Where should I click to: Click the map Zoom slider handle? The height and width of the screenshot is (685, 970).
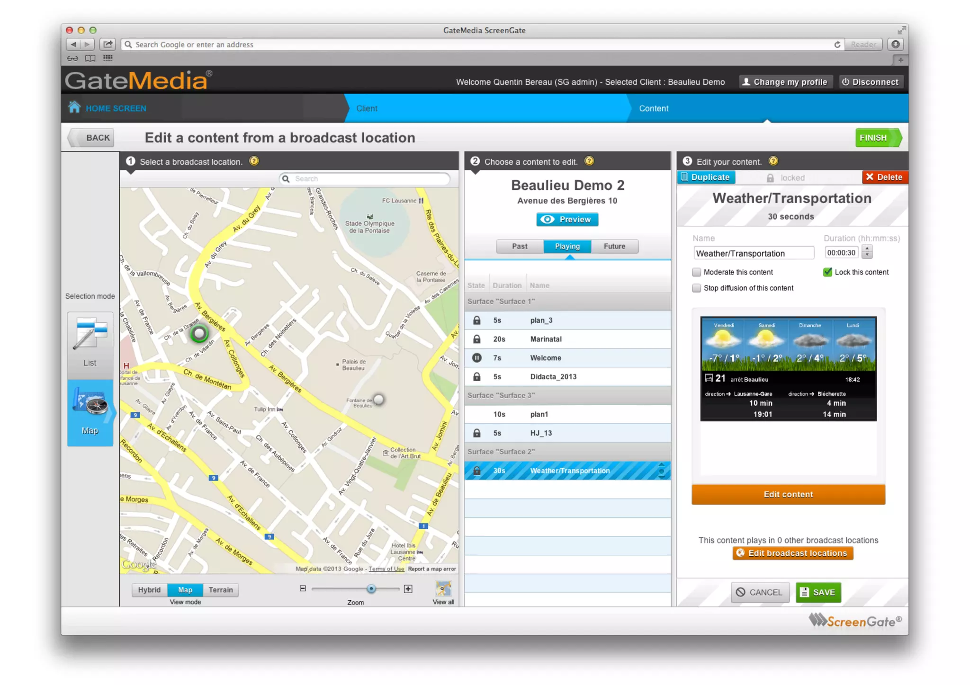[x=371, y=588]
